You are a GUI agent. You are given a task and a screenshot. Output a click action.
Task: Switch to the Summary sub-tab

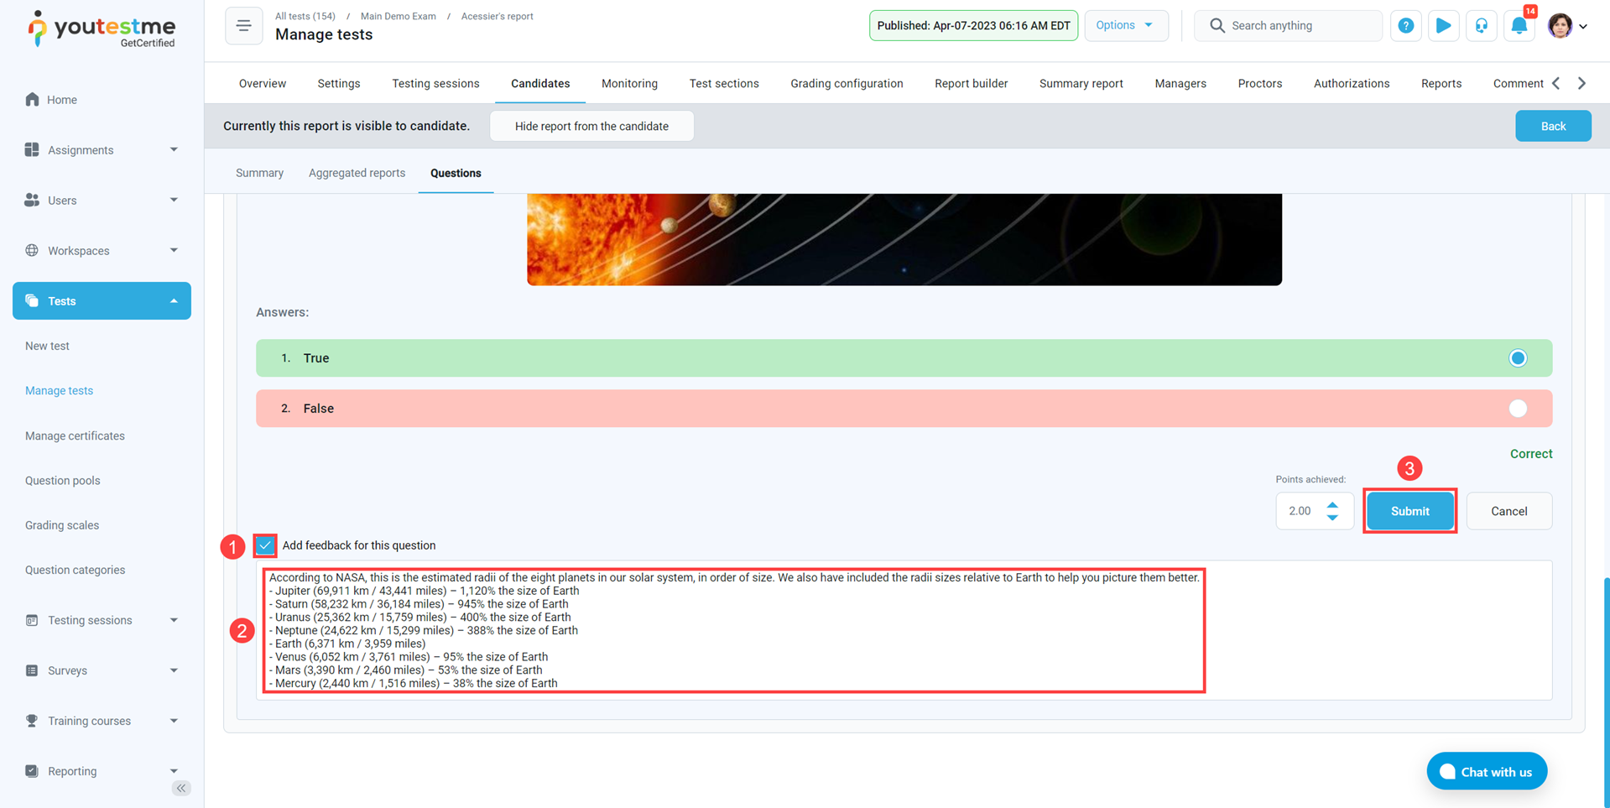(x=259, y=173)
